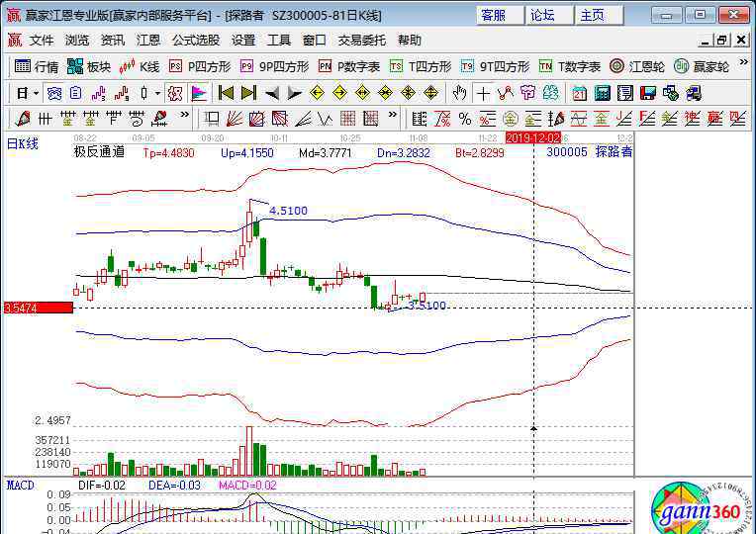Click the 2019-12-02 date marker
Screen dimensions: 756x534
pos(533,138)
